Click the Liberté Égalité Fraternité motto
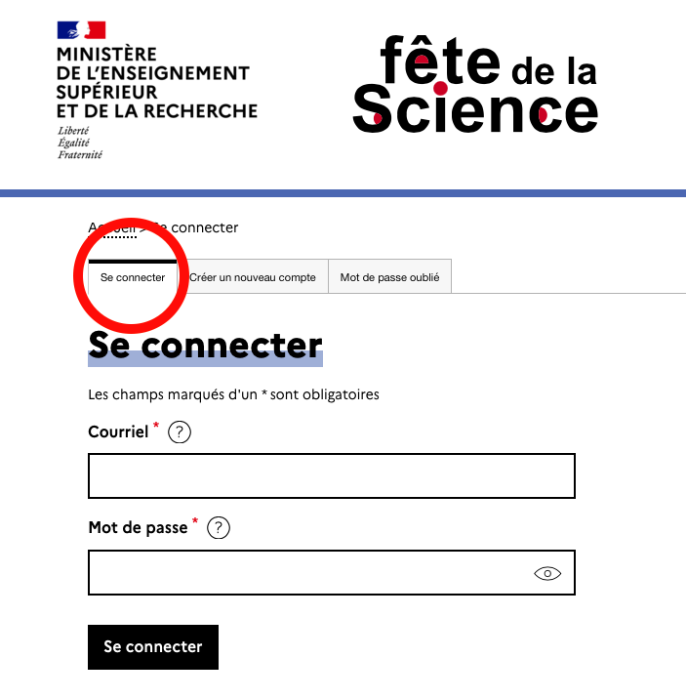The height and width of the screenshot is (699, 686). [x=80, y=143]
